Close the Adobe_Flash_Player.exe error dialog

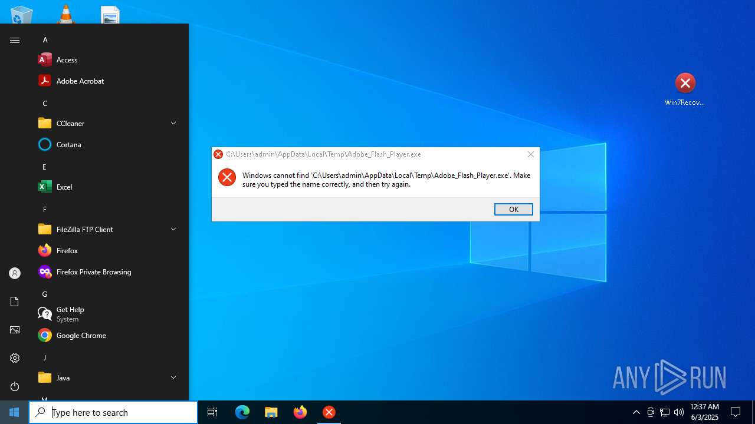pyautogui.click(x=531, y=154)
